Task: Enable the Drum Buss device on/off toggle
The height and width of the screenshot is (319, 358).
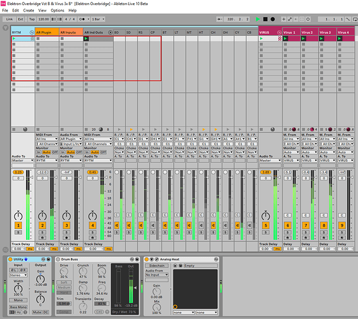Action: tap(58, 259)
